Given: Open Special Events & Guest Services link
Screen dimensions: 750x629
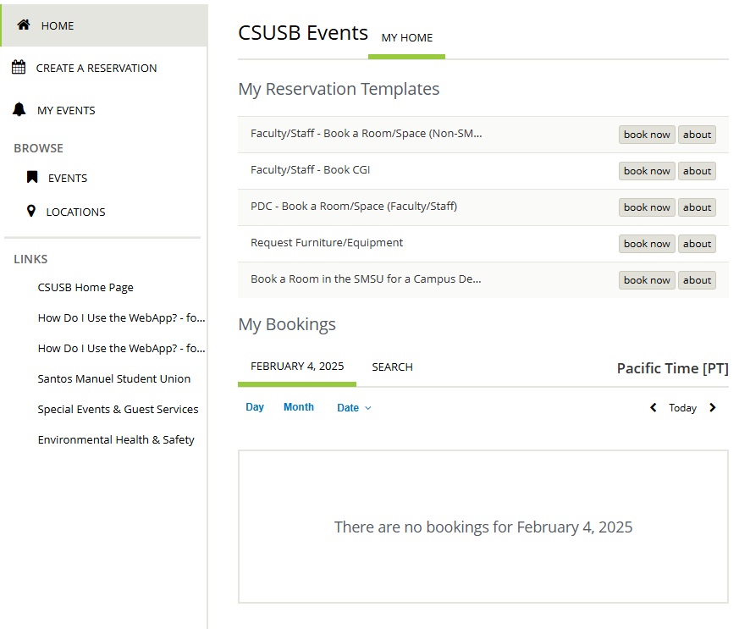Looking at the screenshot, I should coord(119,410).
